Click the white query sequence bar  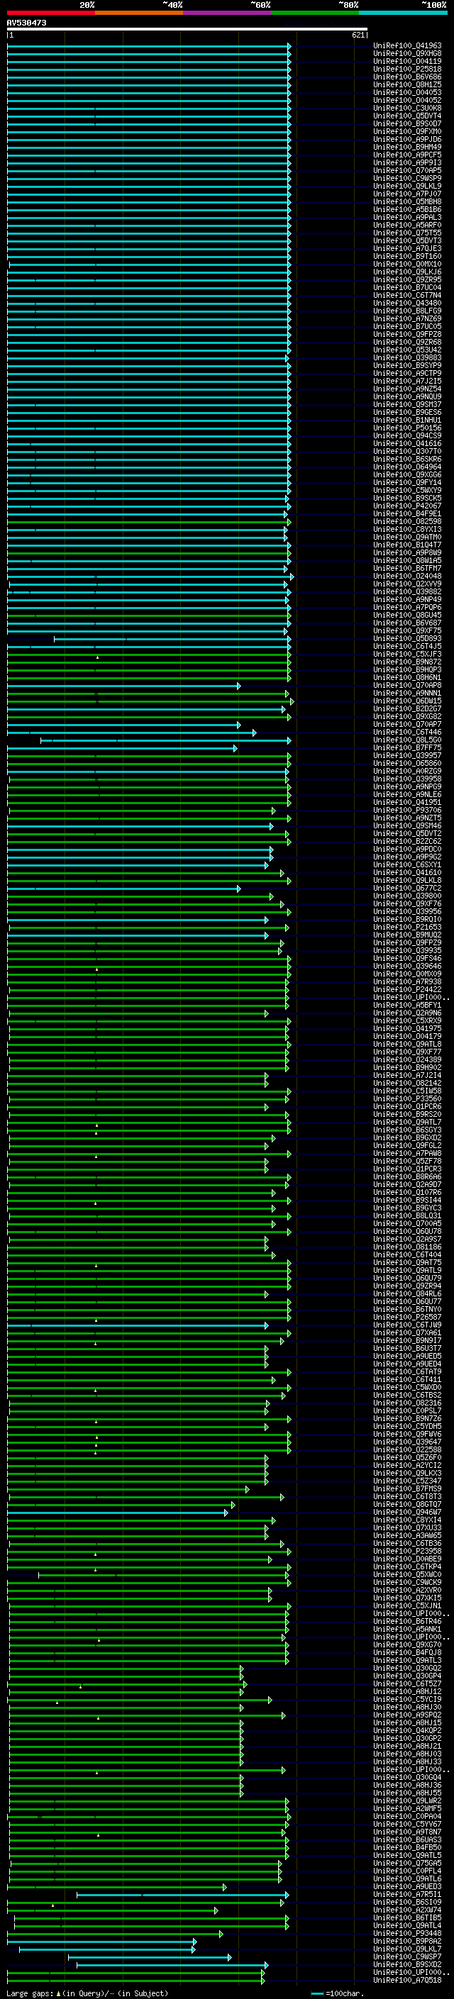pyautogui.click(x=187, y=30)
